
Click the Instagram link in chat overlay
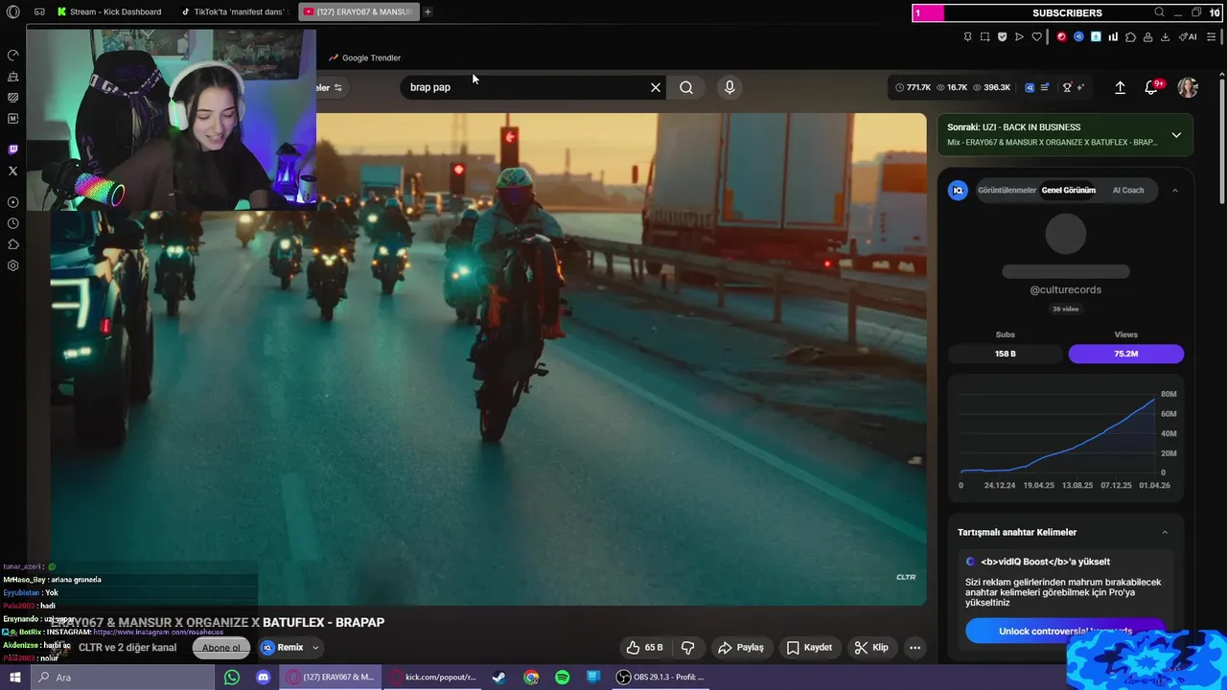coord(158,632)
